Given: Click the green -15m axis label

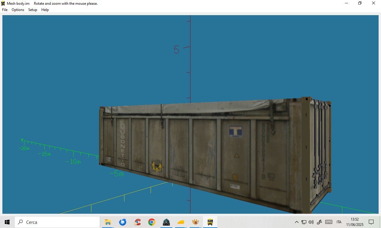Looking at the screenshot, I should pos(45,154).
